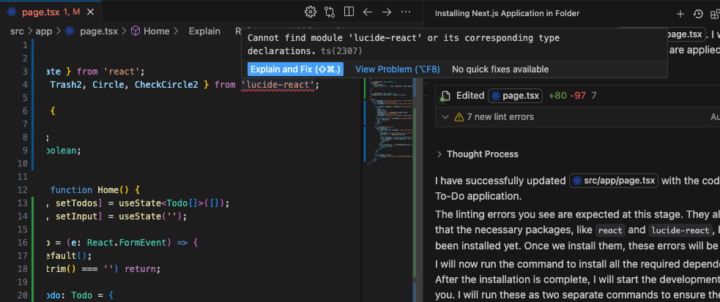This screenshot has height=302, width=720.
Task: Click 'src' in breadcrumb path
Action: [17, 31]
